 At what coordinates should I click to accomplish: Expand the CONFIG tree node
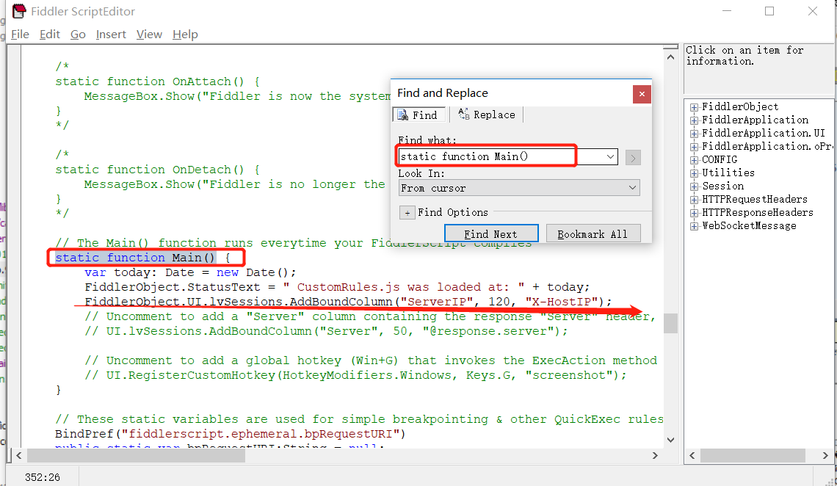coord(694,160)
